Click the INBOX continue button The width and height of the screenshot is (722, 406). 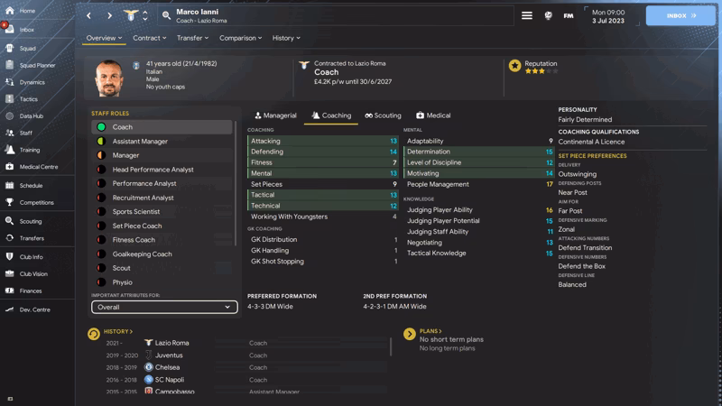[680, 15]
